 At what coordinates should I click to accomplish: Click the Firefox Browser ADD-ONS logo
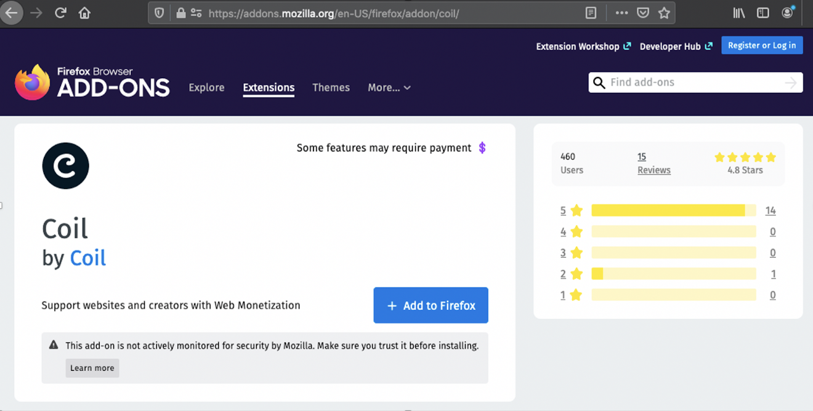coord(92,82)
